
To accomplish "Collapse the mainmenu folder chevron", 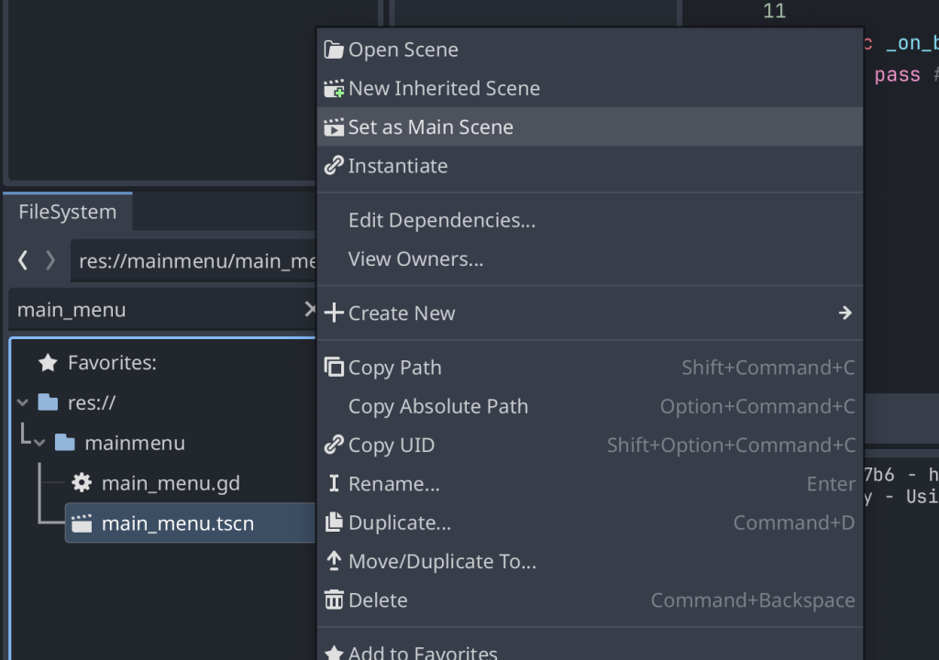I will [x=39, y=443].
